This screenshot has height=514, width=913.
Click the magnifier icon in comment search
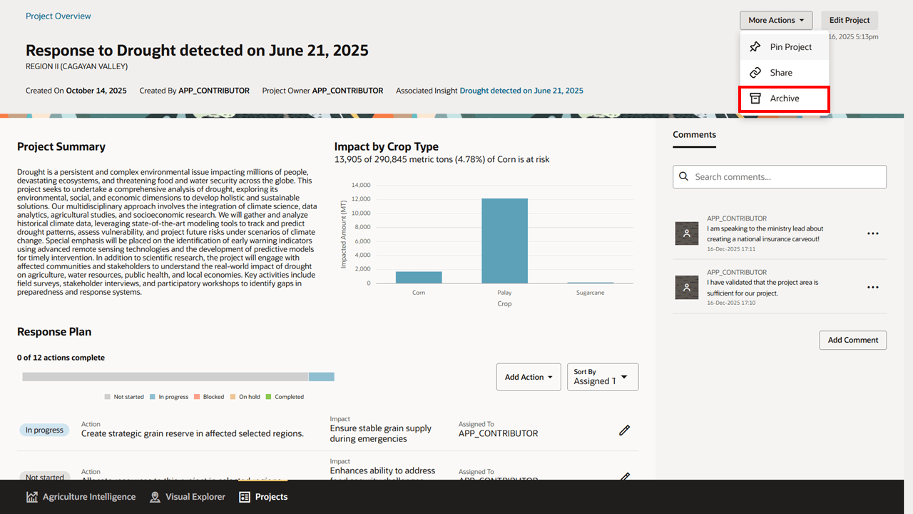click(684, 176)
